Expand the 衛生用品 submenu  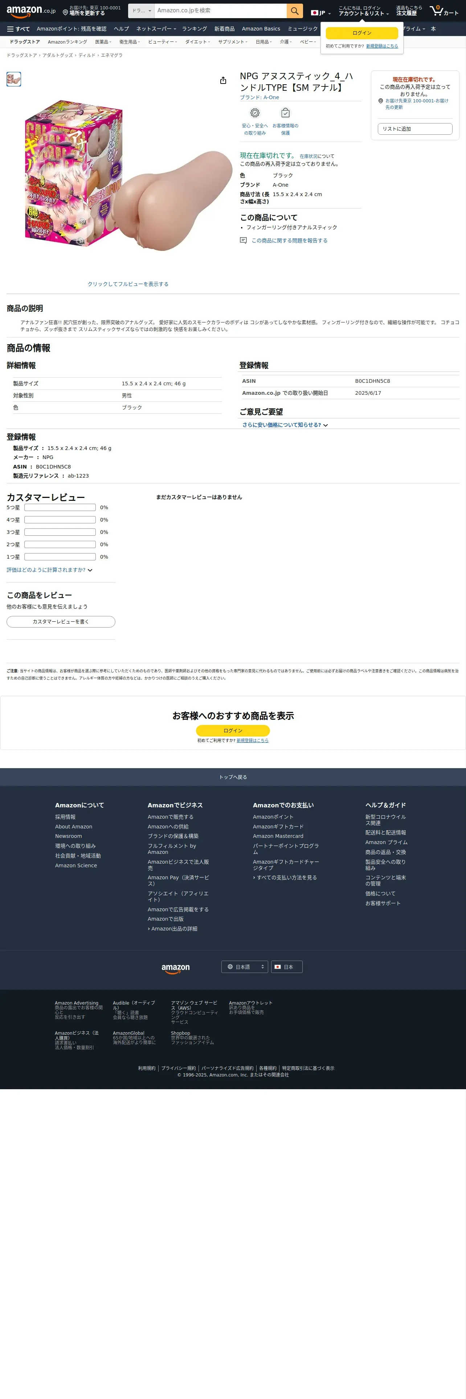(x=130, y=42)
